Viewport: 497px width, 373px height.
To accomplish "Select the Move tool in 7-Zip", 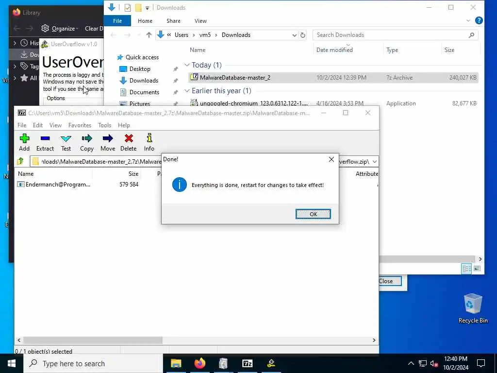I will (x=108, y=142).
